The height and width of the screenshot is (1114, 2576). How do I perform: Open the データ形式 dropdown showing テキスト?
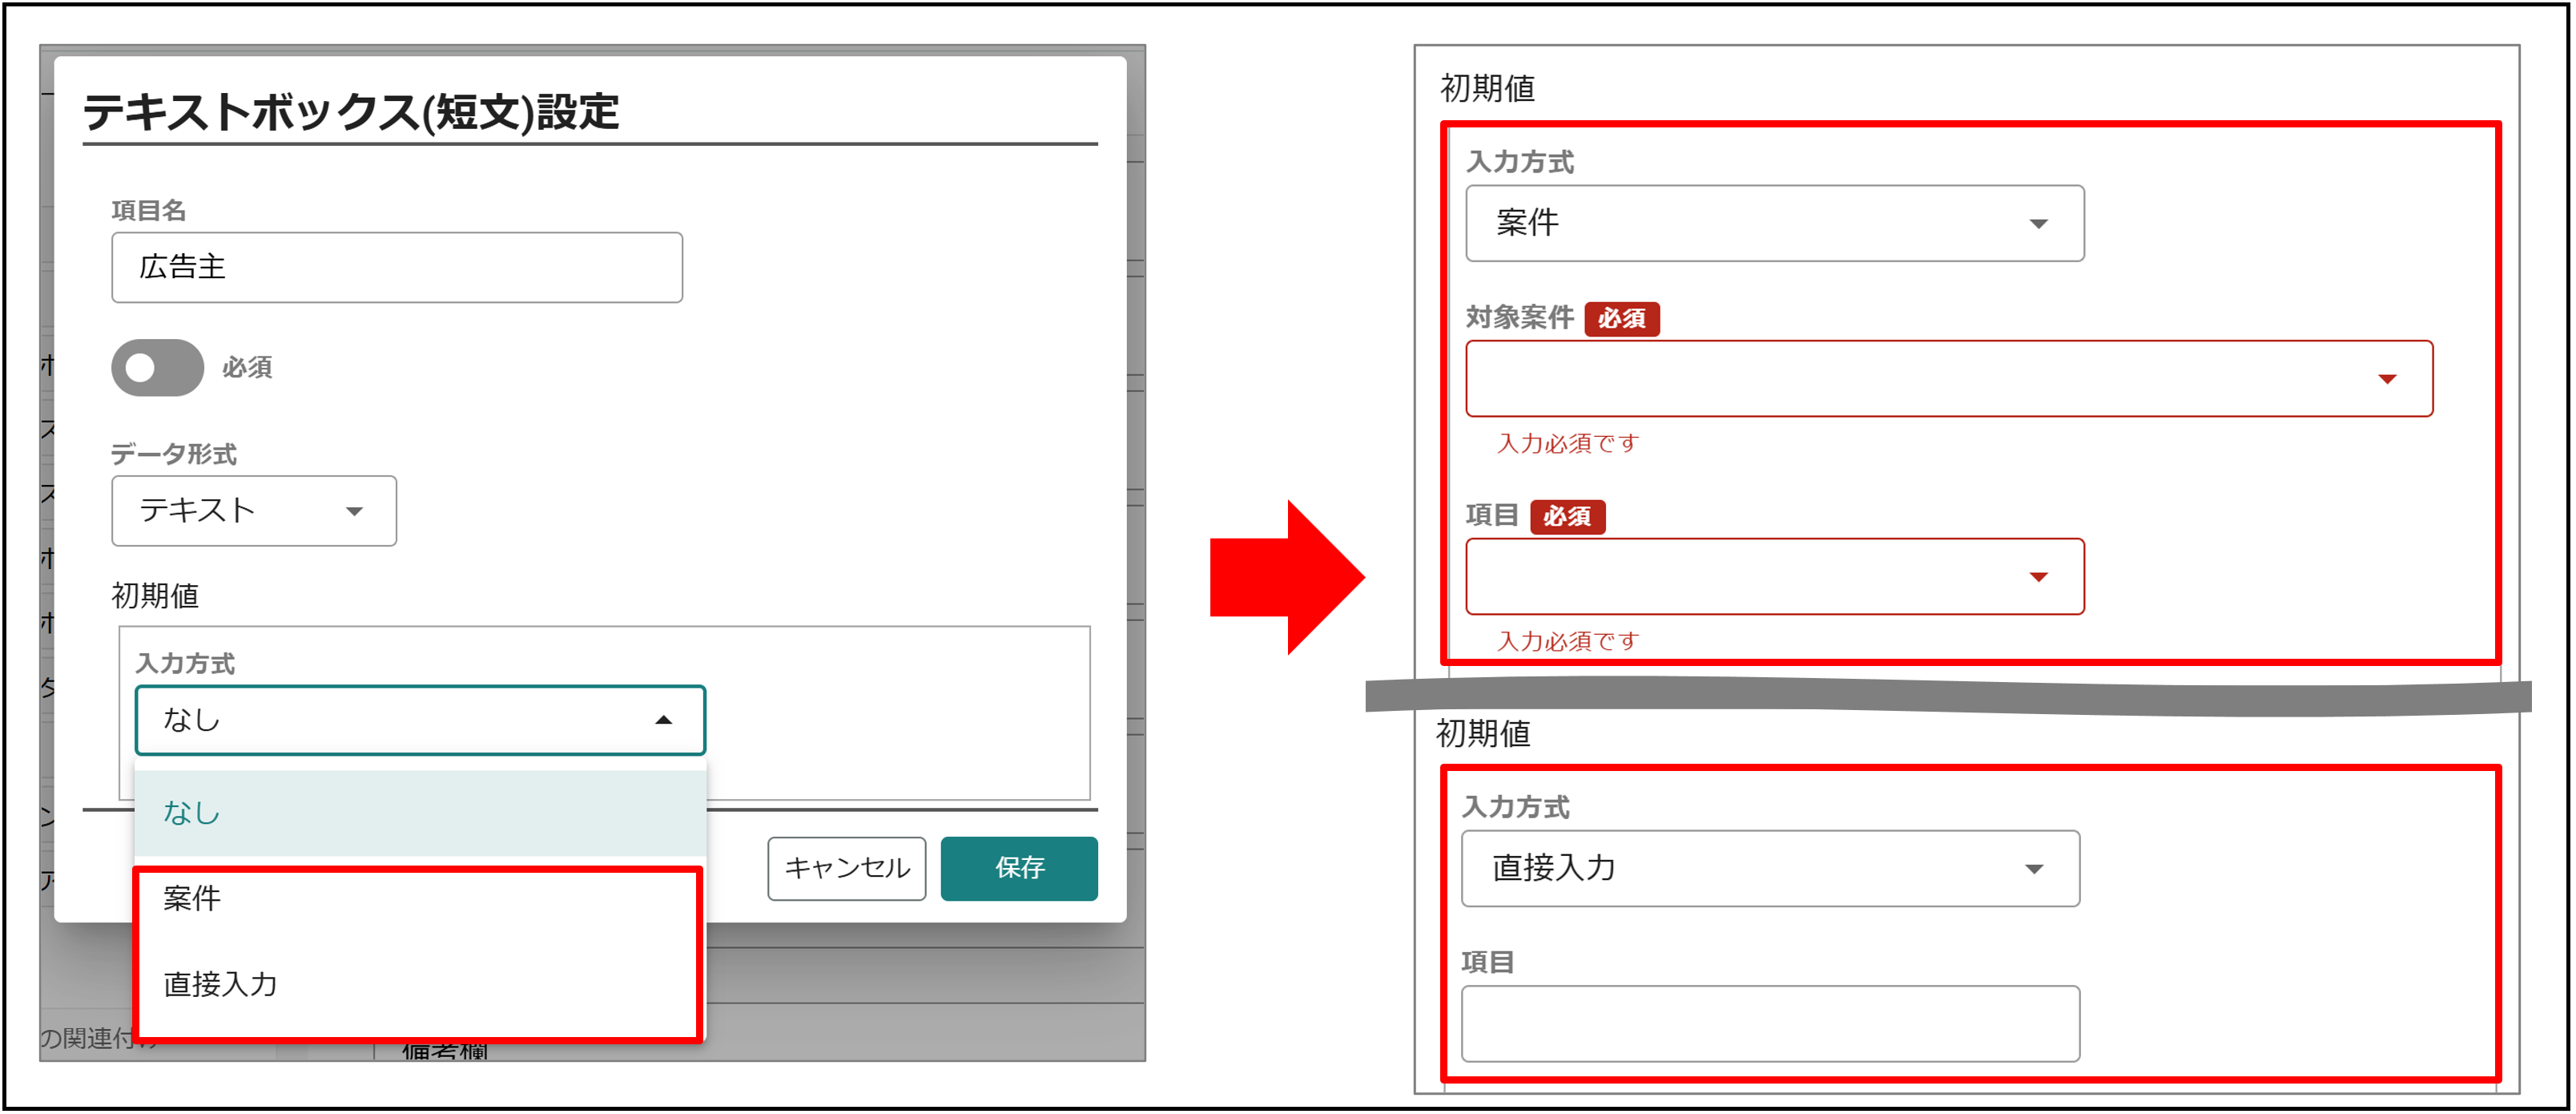click(254, 511)
